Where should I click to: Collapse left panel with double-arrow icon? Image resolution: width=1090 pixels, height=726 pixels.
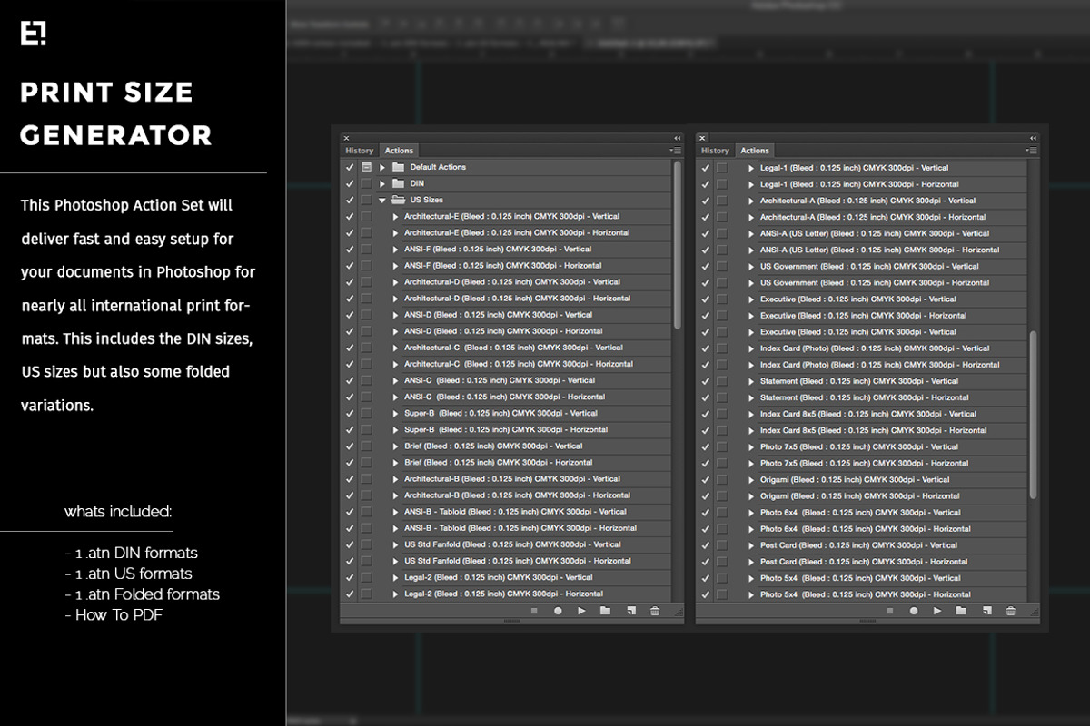tap(677, 138)
